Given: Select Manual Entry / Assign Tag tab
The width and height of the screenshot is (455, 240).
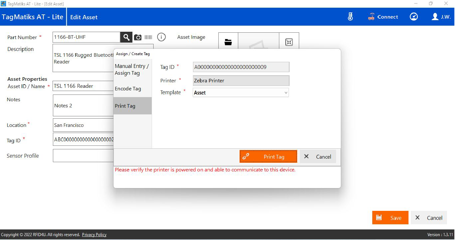Looking at the screenshot, I should 132,70.
